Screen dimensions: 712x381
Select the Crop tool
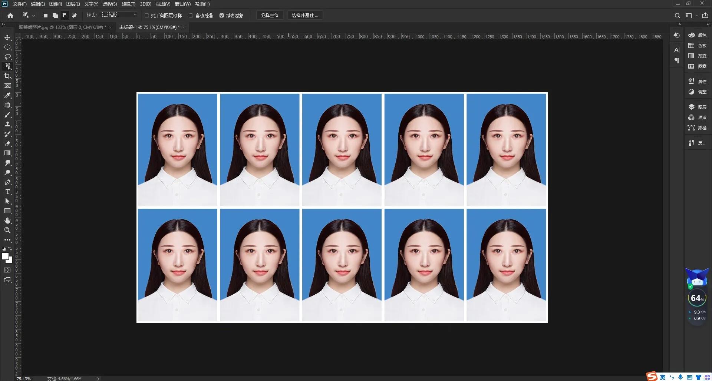pyautogui.click(x=7, y=76)
